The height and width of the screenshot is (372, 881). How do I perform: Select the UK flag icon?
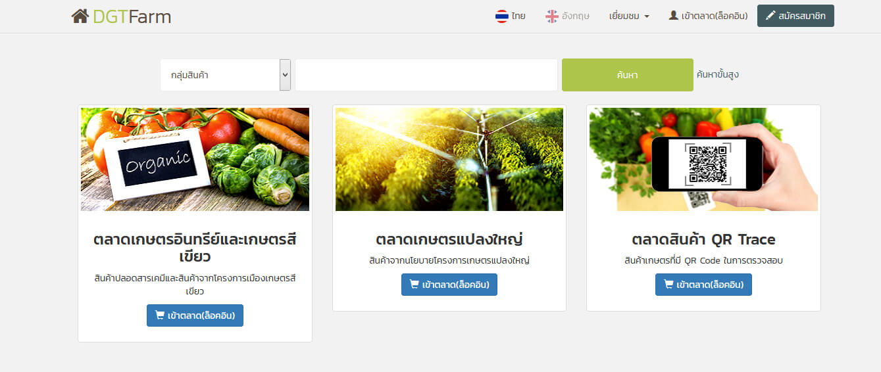[552, 16]
